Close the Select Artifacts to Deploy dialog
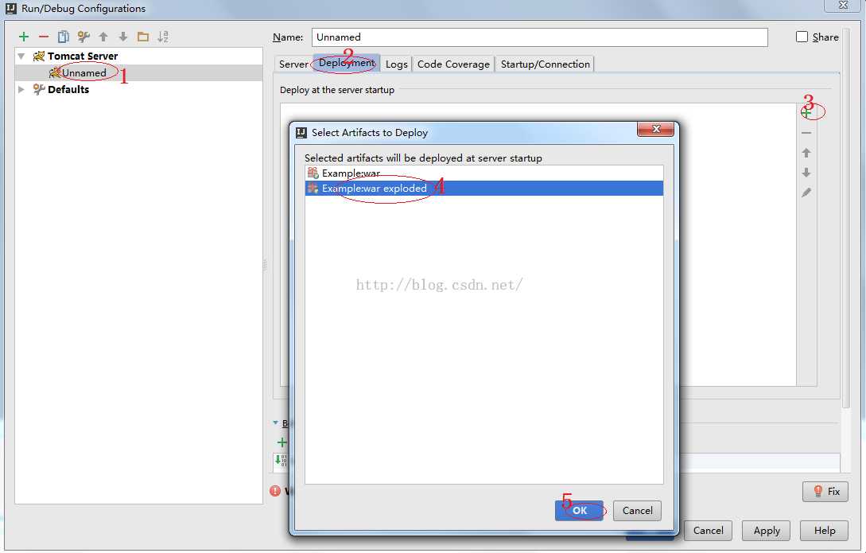866x553 pixels. pyautogui.click(x=655, y=129)
